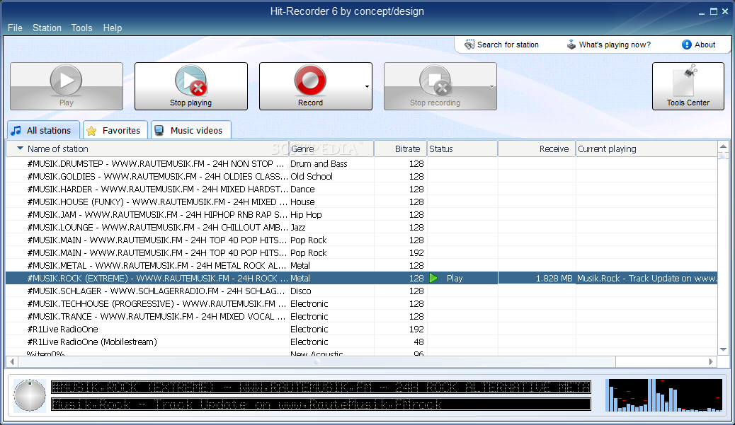Click the horizontal scrollbar left arrow

tap(12, 361)
